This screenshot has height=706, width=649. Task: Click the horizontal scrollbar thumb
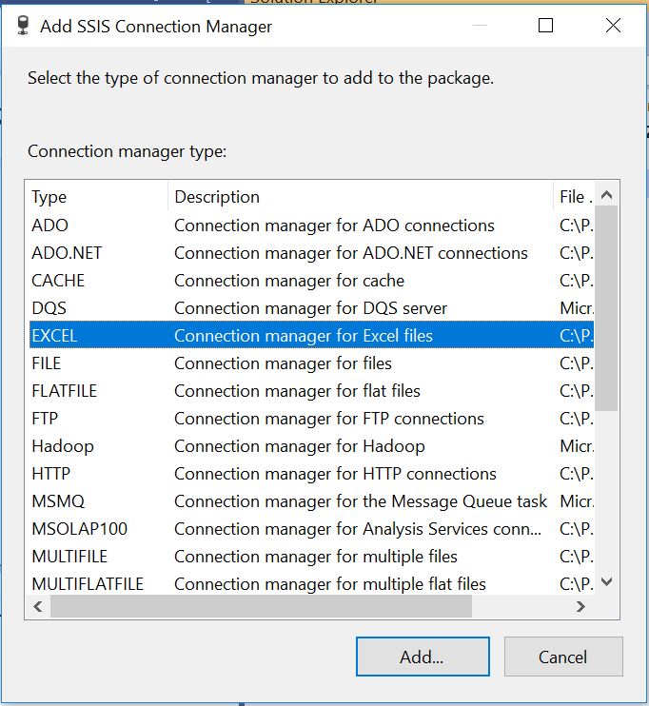point(262,606)
